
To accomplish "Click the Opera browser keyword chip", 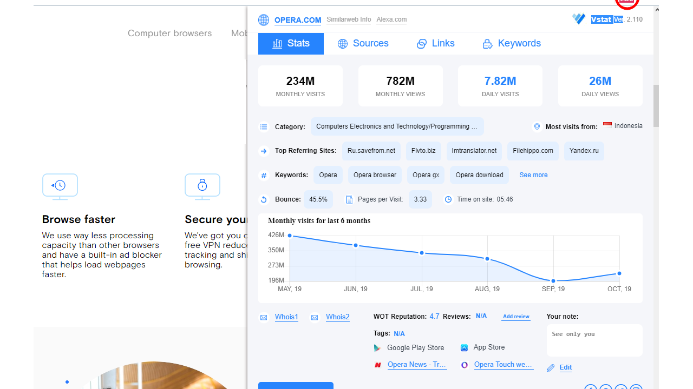I will coord(375,175).
